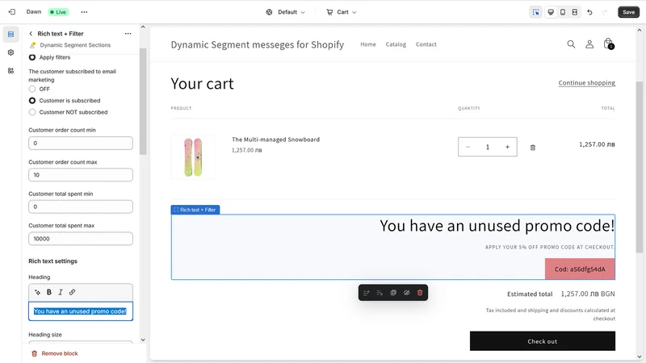Open the Cart page selector dropdown
The height and width of the screenshot is (363, 646).
(342, 12)
